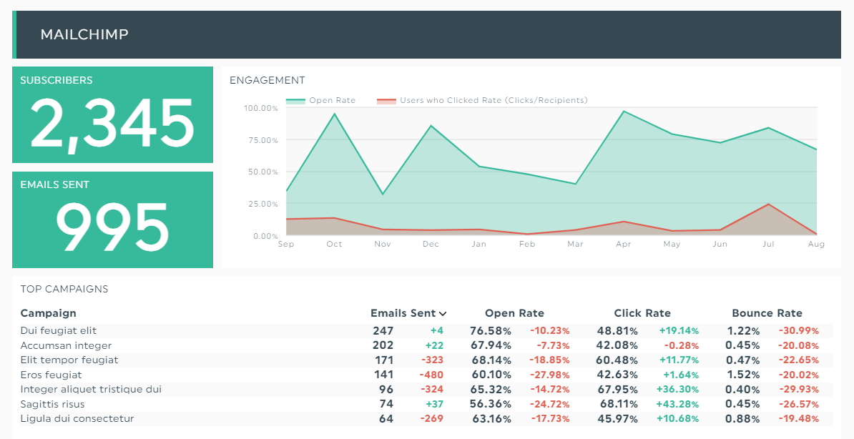Click the +37 emails sent change value
The width and height of the screenshot is (854, 439).
435,404
